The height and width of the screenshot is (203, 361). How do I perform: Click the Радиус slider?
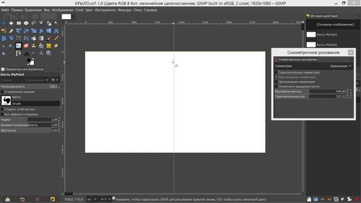(x=30, y=120)
